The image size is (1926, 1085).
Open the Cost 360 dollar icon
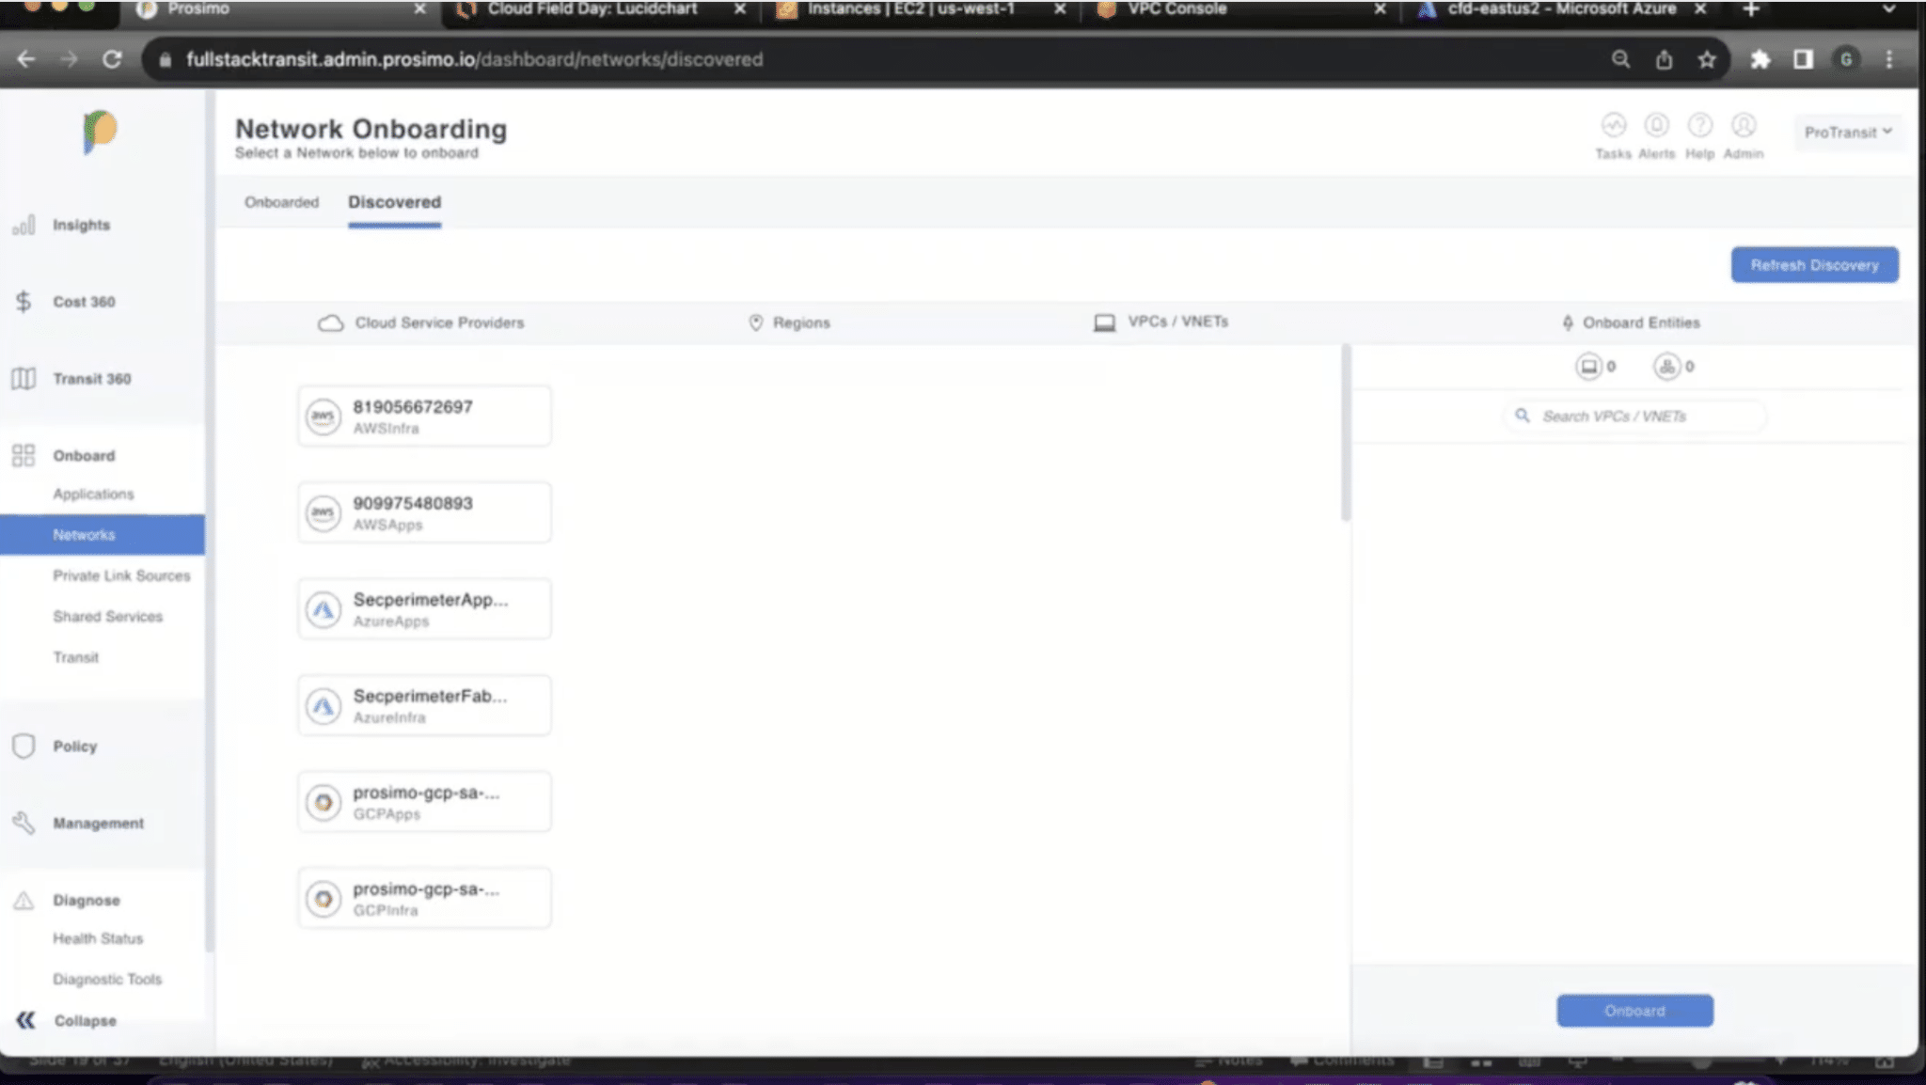[x=24, y=302]
